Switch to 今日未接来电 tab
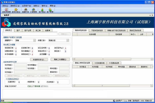Image resolution: width=155 pixels, height=103 pixels. pos(99,63)
